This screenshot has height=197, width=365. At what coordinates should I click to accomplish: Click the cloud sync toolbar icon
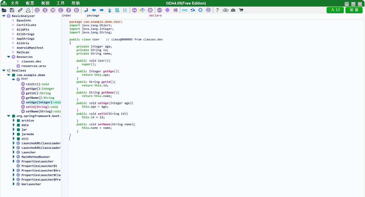(x=225, y=10)
